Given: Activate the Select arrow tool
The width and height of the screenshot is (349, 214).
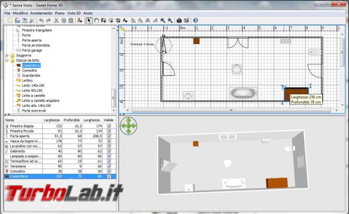Looking at the screenshot, I should tap(89, 20).
